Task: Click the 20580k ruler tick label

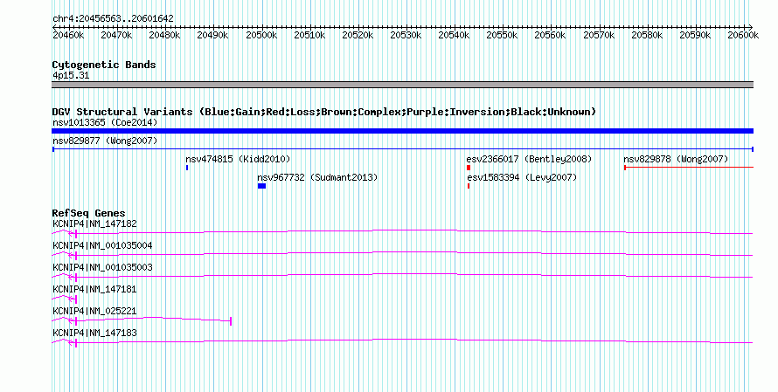Action: coord(647,35)
